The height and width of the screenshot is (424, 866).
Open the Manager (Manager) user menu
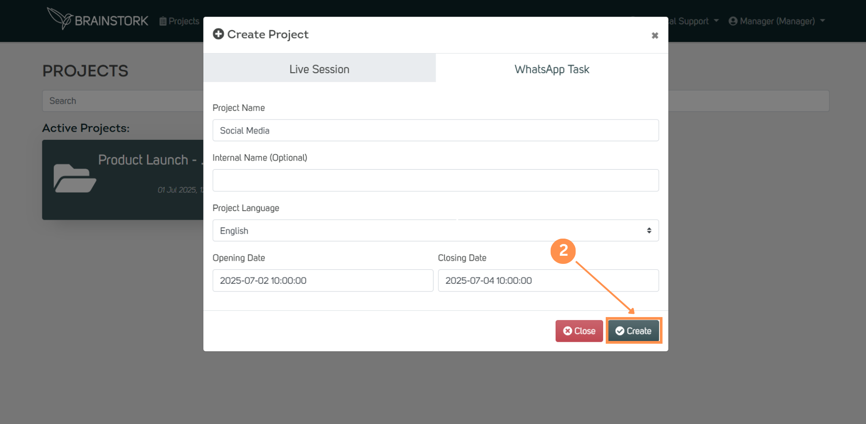tap(777, 21)
